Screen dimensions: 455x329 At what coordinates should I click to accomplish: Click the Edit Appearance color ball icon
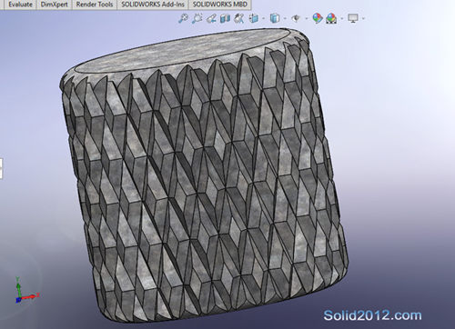pos(318,18)
